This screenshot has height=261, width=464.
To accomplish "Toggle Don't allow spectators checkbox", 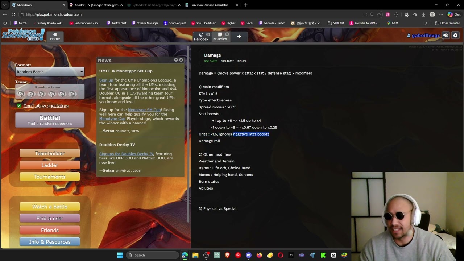I will pyautogui.click(x=19, y=106).
